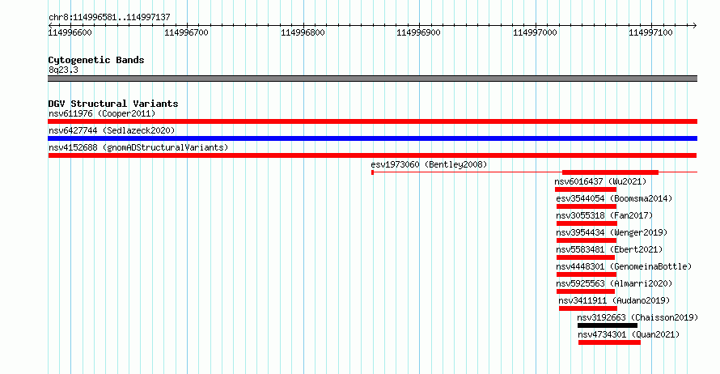This screenshot has width=720, height=374.
Task: Click ruler position 114996600
Action: coord(70,32)
